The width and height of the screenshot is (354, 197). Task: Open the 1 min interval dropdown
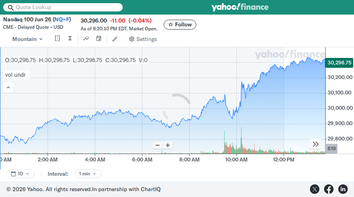88,174
